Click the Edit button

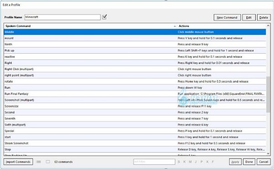pos(249,17)
